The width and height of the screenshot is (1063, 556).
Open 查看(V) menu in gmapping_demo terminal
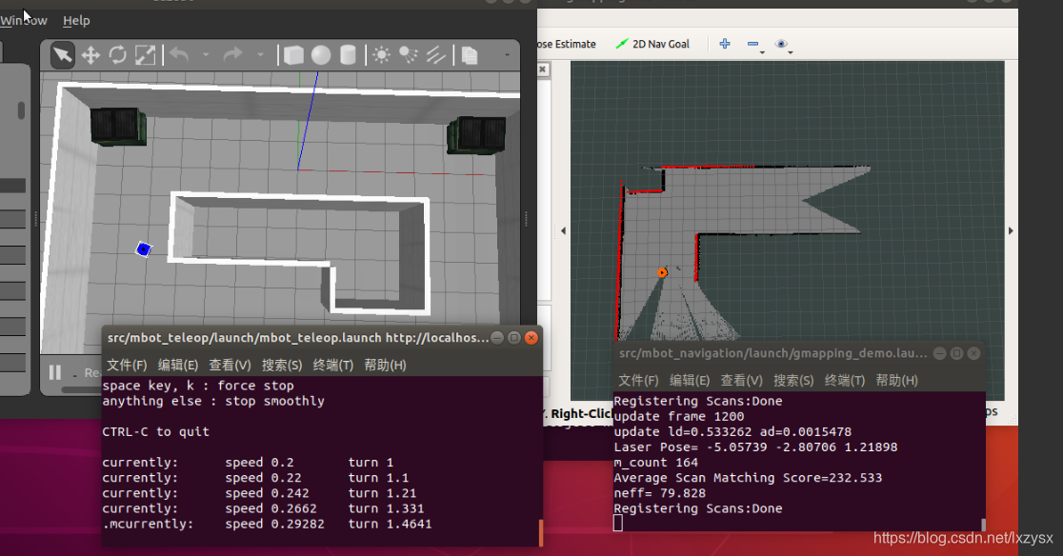coord(742,381)
